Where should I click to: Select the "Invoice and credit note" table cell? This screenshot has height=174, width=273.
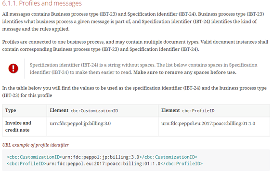pyautogui.click(x=25, y=127)
